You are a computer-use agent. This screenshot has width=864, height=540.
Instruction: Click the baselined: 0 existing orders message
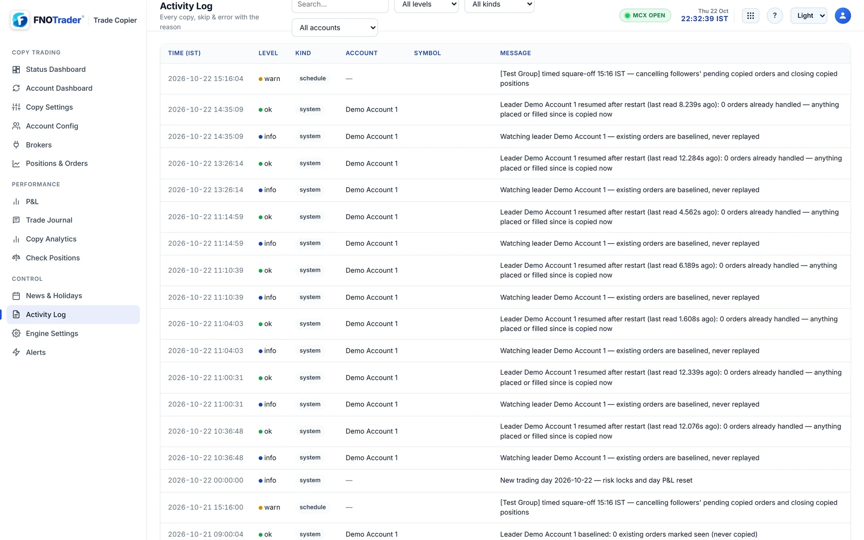[x=628, y=534]
